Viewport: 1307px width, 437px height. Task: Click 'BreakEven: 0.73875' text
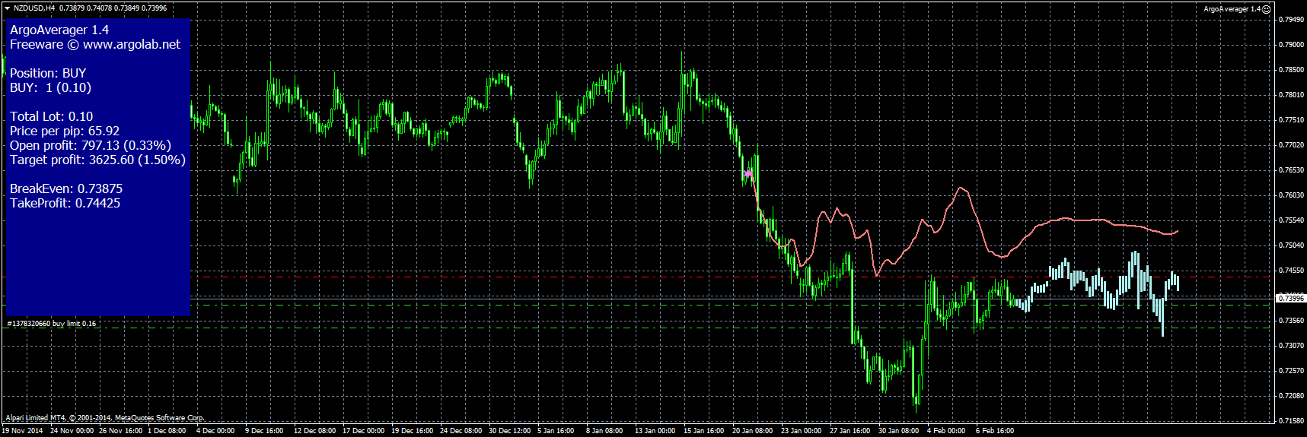(x=66, y=188)
